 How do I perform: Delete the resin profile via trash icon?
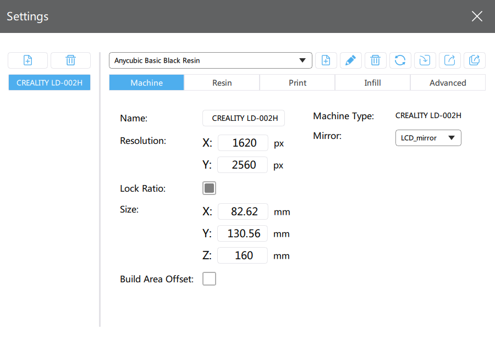click(375, 60)
